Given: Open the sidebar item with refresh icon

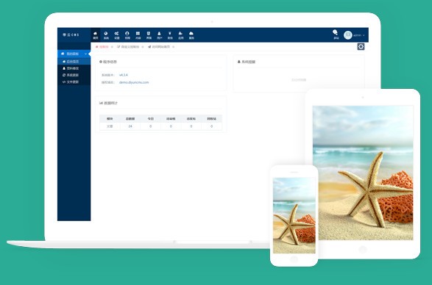Looking at the screenshot, I should [71, 75].
